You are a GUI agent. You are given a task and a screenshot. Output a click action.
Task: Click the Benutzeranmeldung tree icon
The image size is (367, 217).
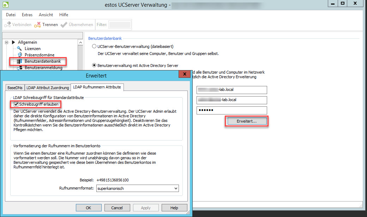19,68
